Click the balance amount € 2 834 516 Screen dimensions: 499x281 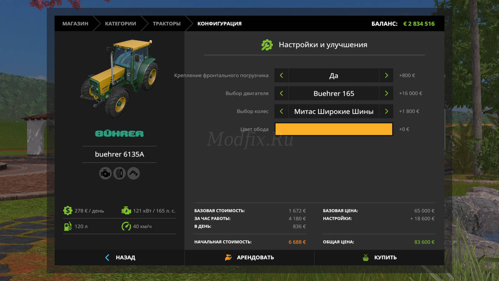tap(419, 23)
